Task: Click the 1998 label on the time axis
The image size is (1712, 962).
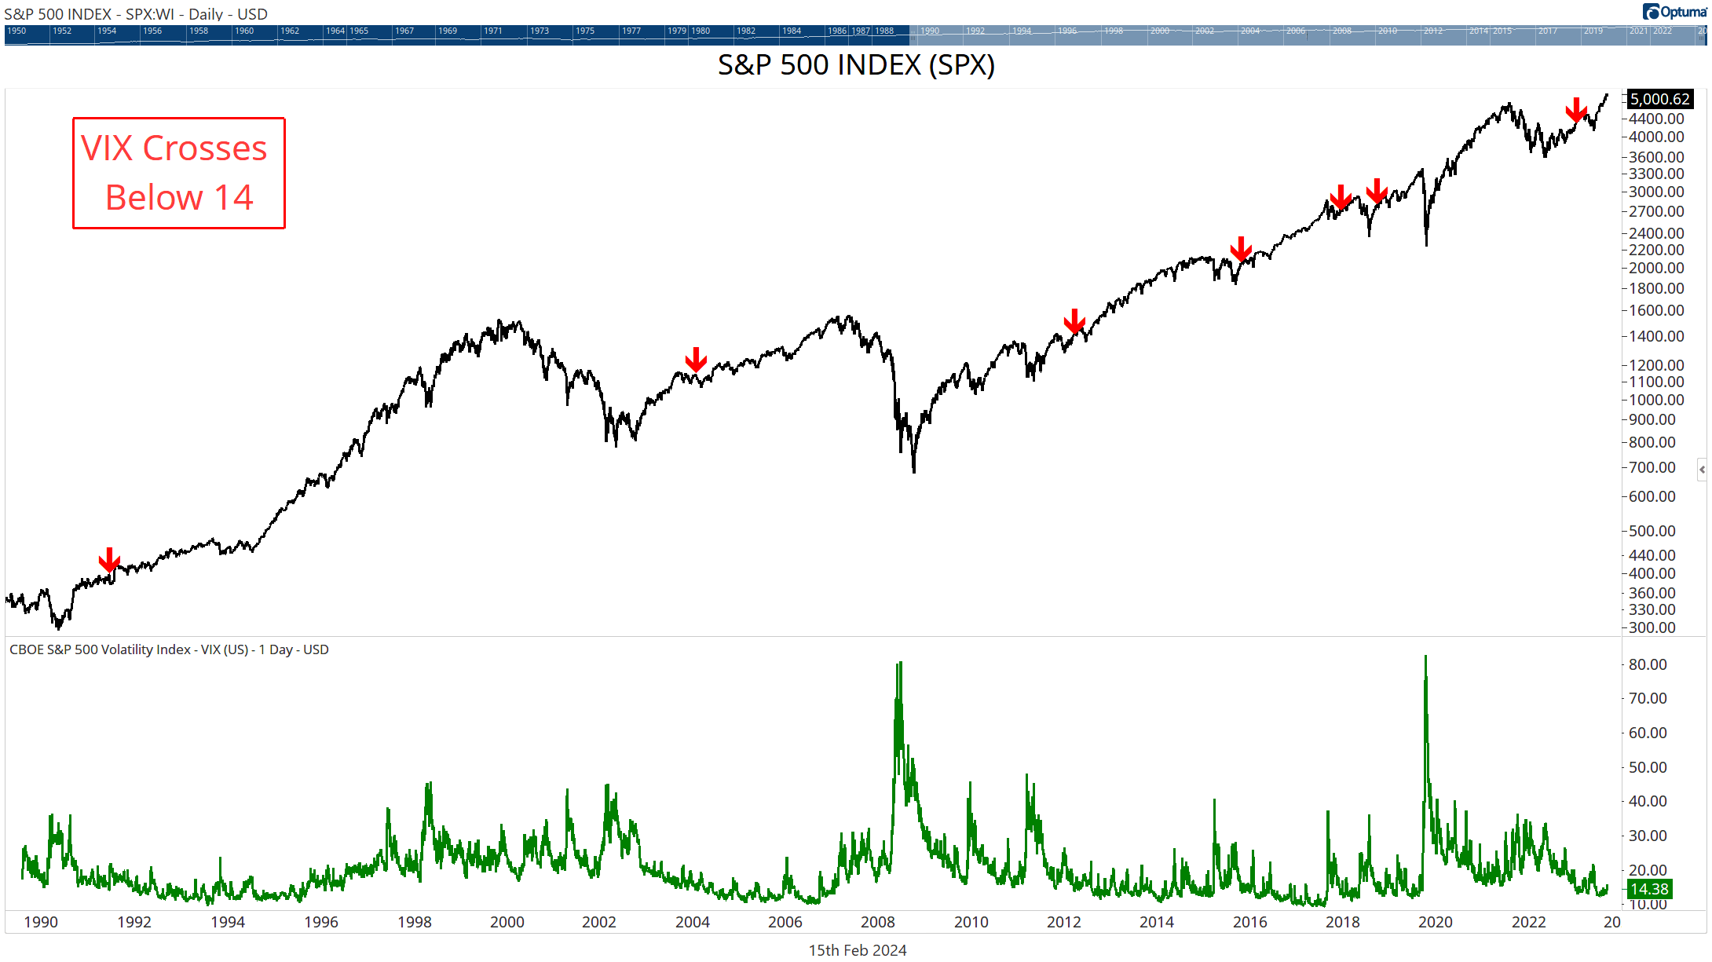Action: point(414,922)
